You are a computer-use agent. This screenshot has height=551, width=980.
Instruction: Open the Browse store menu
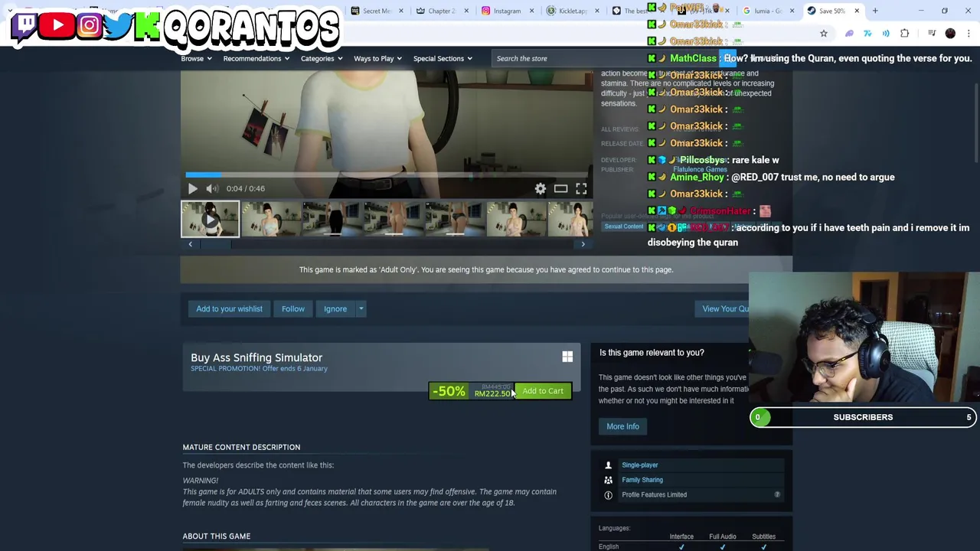point(196,58)
